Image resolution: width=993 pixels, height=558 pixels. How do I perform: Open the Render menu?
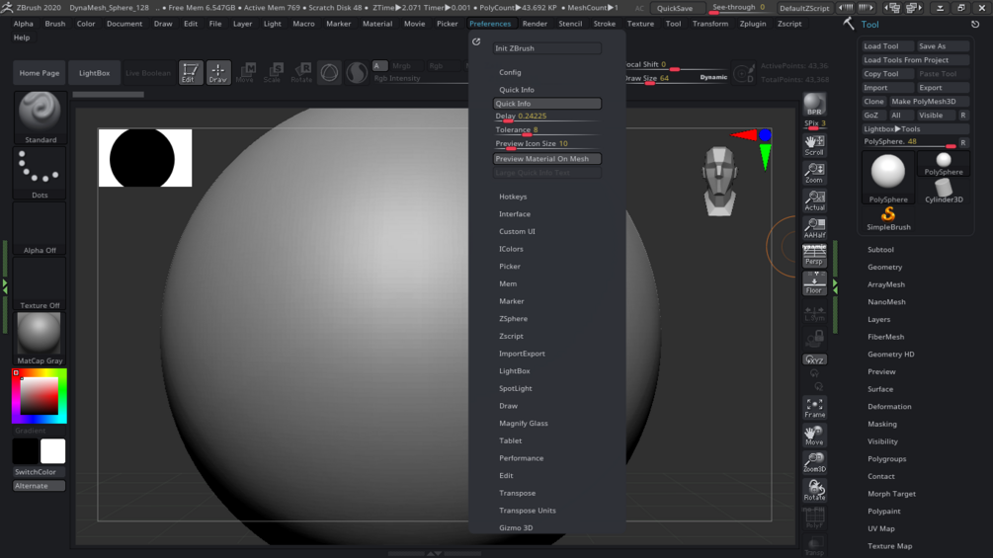(535, 24)
